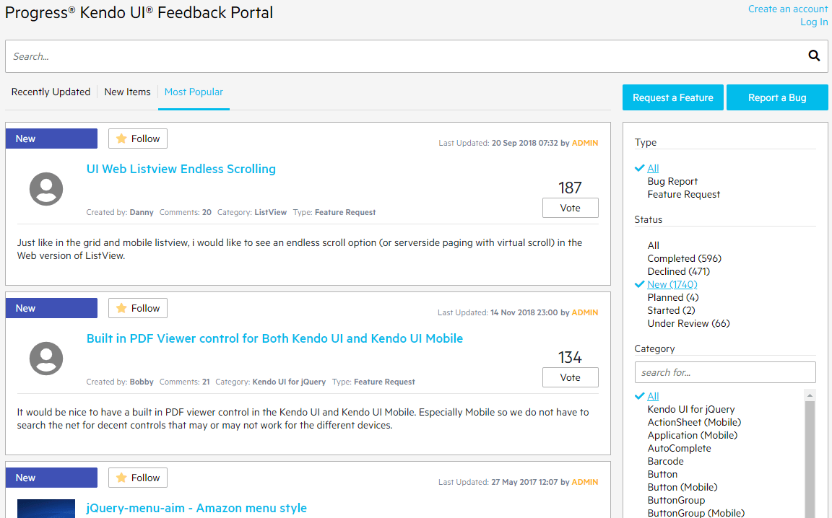This screenshot has width=832, height=518.
Task: Follow the Listview Endless Scrolling item
Action: click(138, 139)
